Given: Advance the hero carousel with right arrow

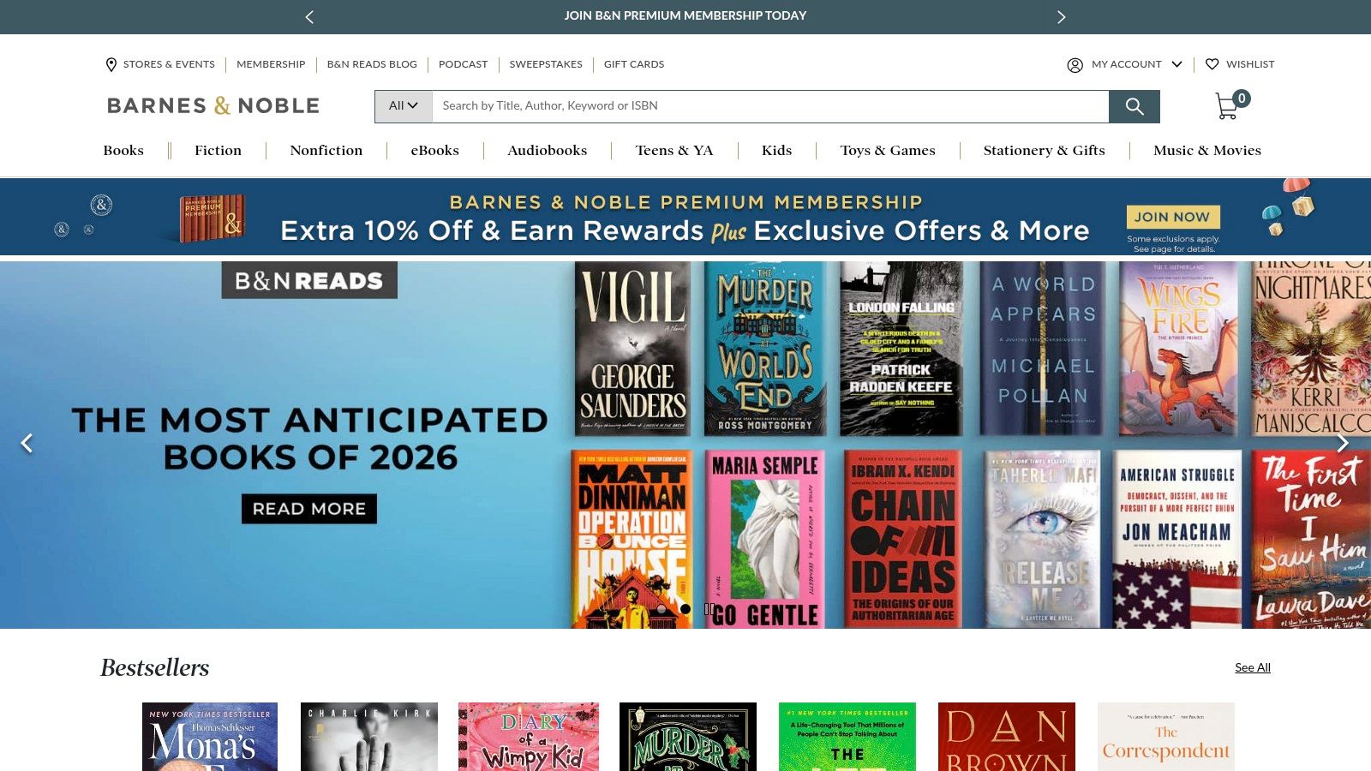Looking at the screenshot, I should (1343, 443).
